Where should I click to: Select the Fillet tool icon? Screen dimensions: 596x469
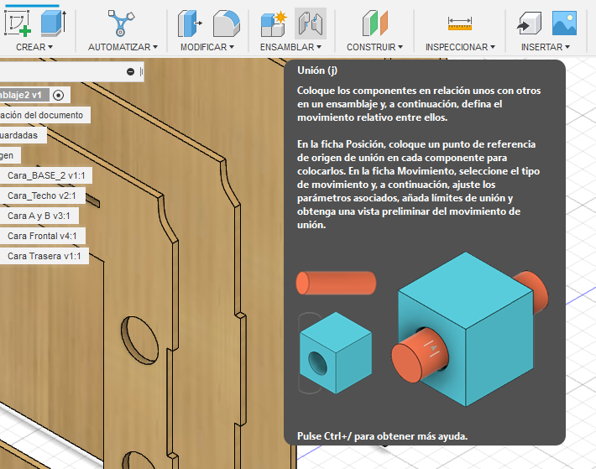click(226, 23)
